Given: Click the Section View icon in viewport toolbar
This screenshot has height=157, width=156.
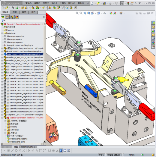Looking at the screenshot, I should 88,13.
